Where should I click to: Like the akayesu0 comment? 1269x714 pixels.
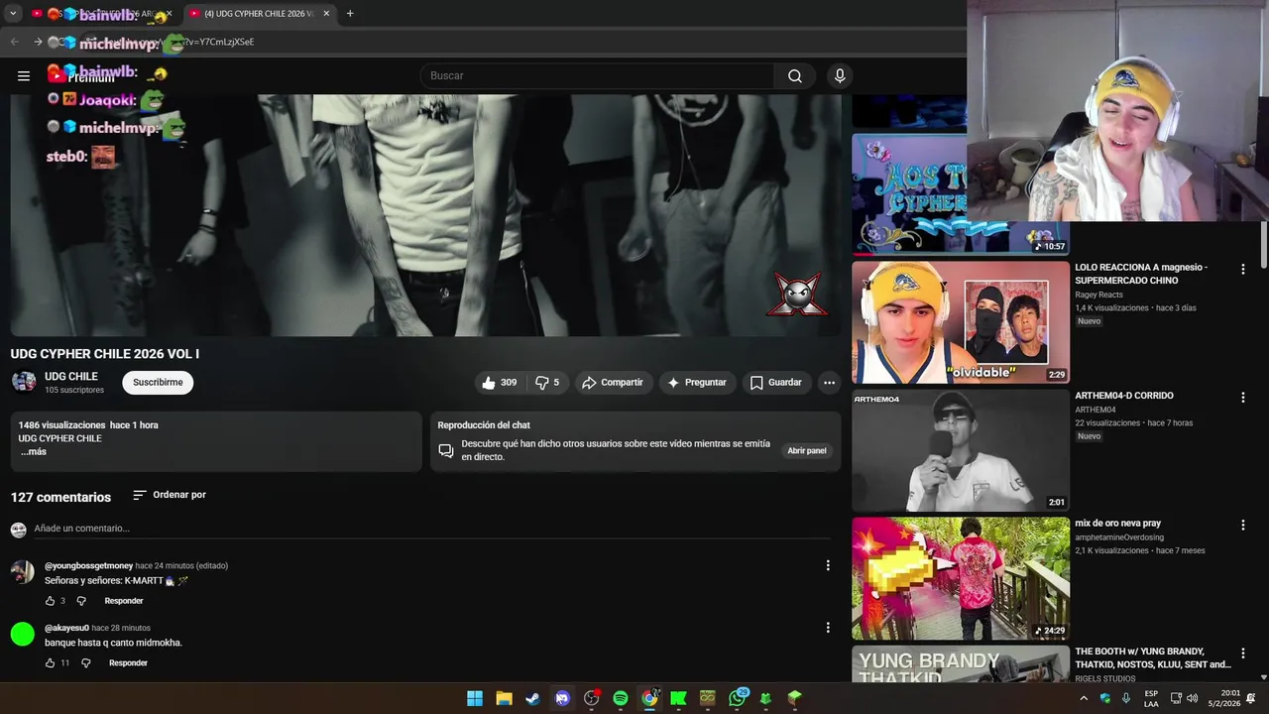(50, 662)
